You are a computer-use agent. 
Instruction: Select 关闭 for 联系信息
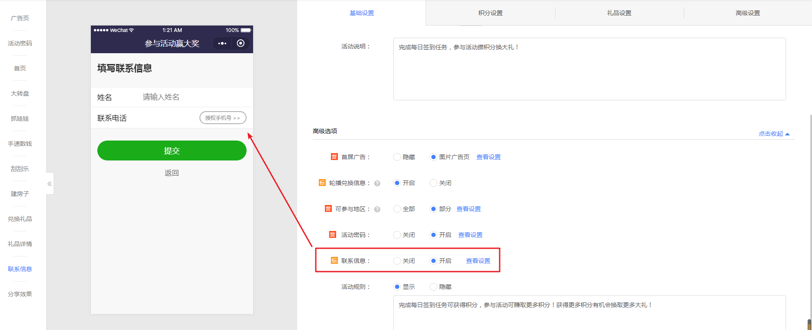coord(397,261)
